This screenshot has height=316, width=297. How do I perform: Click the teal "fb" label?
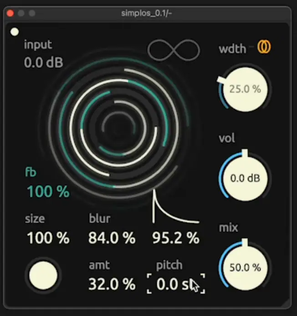pos(31,172)
